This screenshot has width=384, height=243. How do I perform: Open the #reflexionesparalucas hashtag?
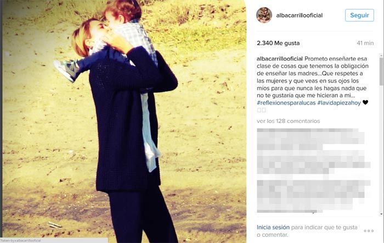tap(286, 103)
